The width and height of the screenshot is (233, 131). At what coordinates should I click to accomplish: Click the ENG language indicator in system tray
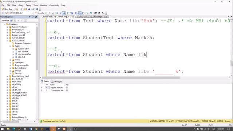tap(213, 129)
